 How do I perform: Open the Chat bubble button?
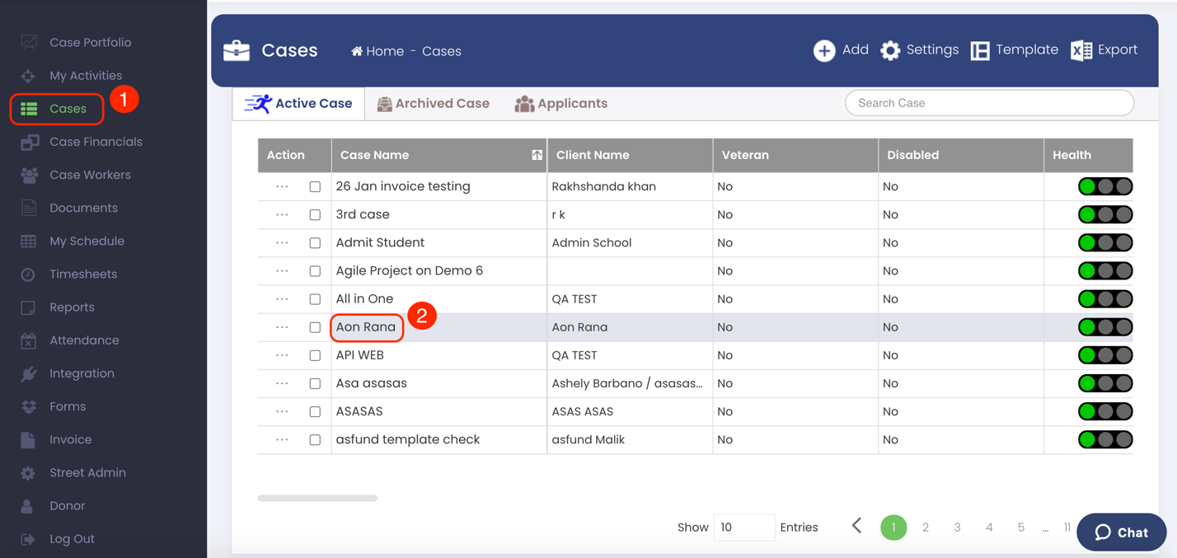(x=1121, y=532)
